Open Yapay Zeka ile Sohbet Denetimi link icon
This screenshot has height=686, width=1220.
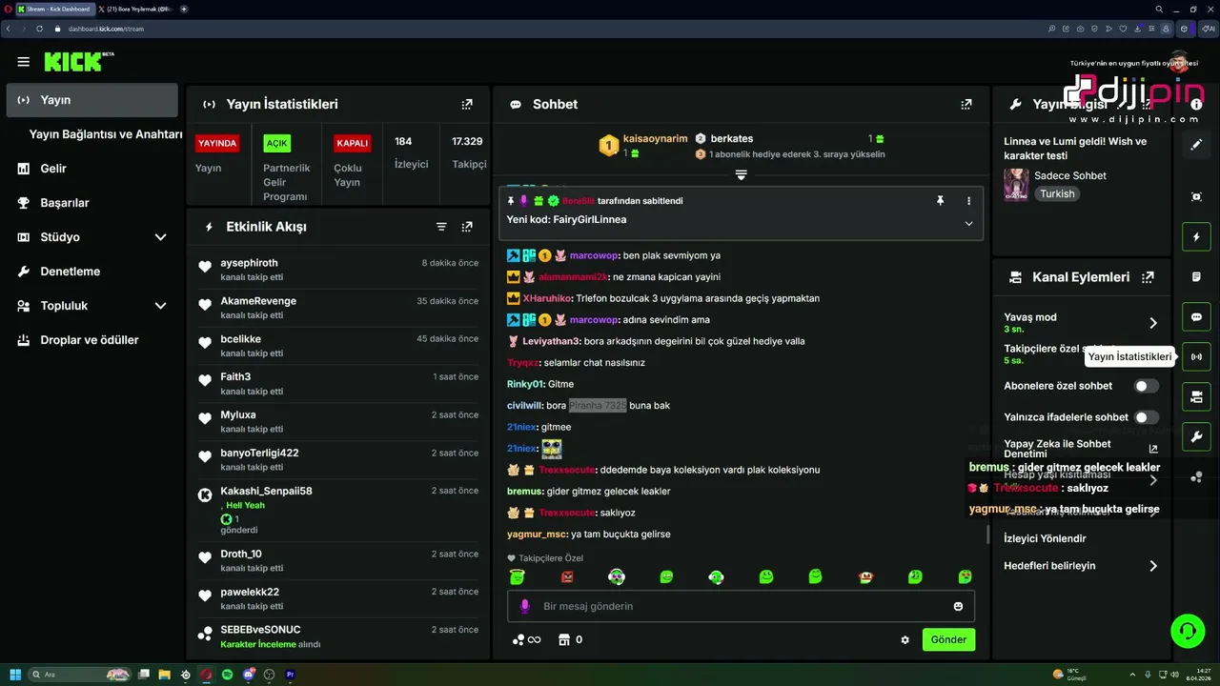[x=1153, y=449]
